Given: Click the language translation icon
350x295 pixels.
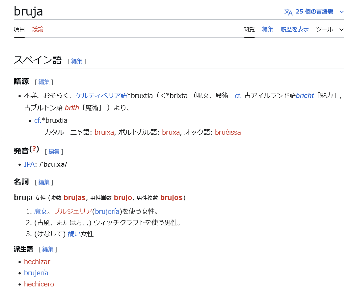Looking at the screenshot, I should point(288,12).
